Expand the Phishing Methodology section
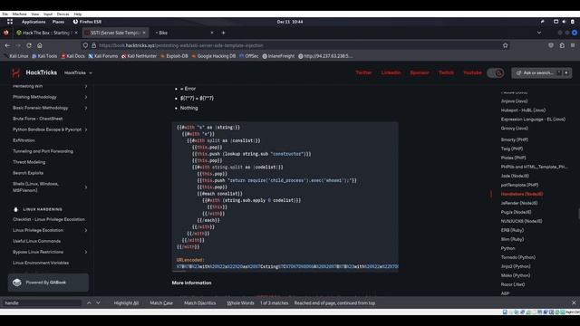The width and height of the screenshot is (580, 326). tap(86, 97)
